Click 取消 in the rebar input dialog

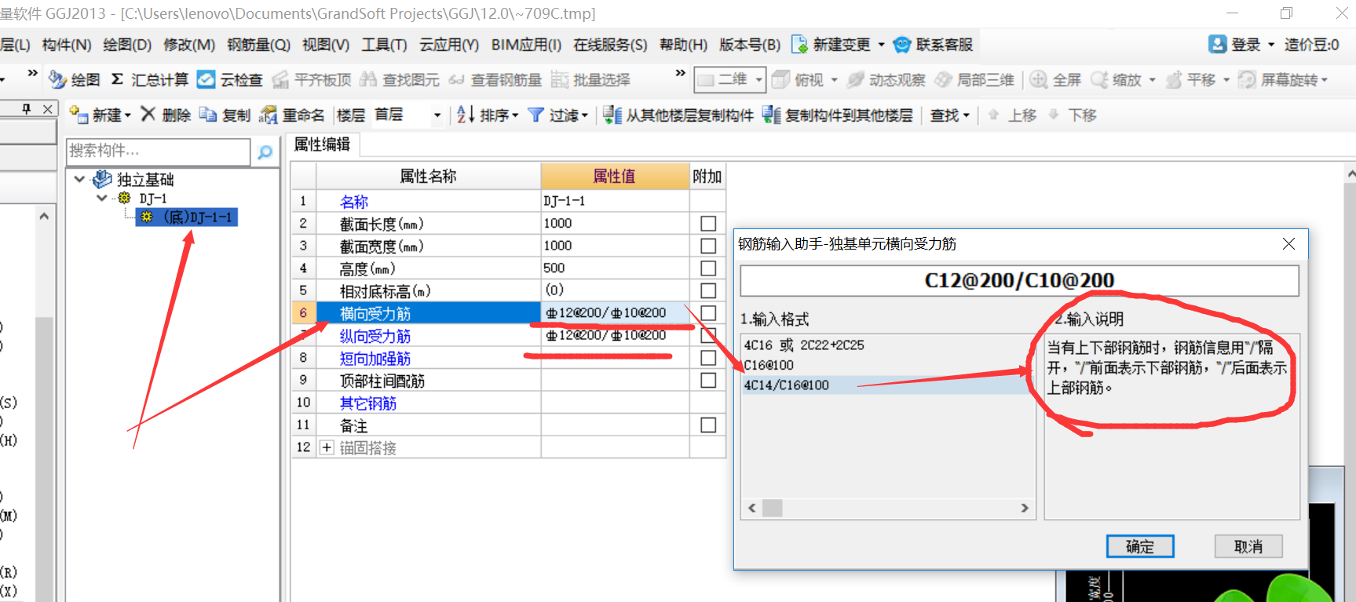click(x=1248, y=546)
